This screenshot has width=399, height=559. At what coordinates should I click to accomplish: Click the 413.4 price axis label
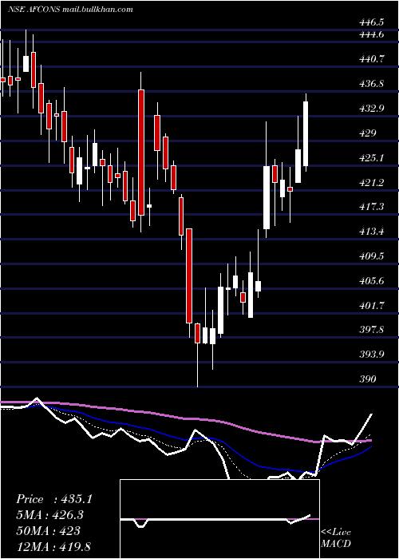click(372, 232)
